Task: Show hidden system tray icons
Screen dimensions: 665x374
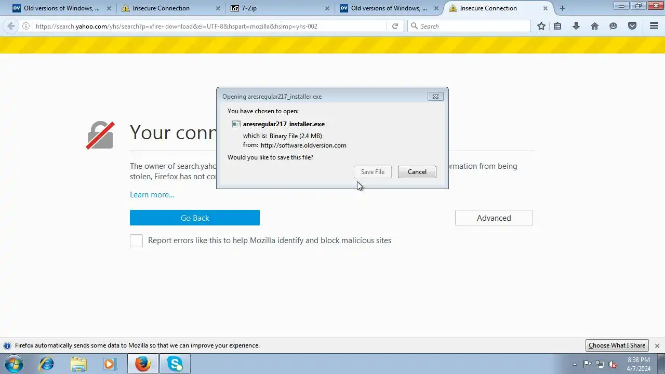Action: [x=574, y=364]
